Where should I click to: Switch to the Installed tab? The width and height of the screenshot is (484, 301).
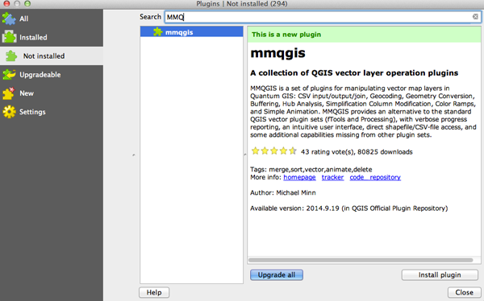coord(33,37)
